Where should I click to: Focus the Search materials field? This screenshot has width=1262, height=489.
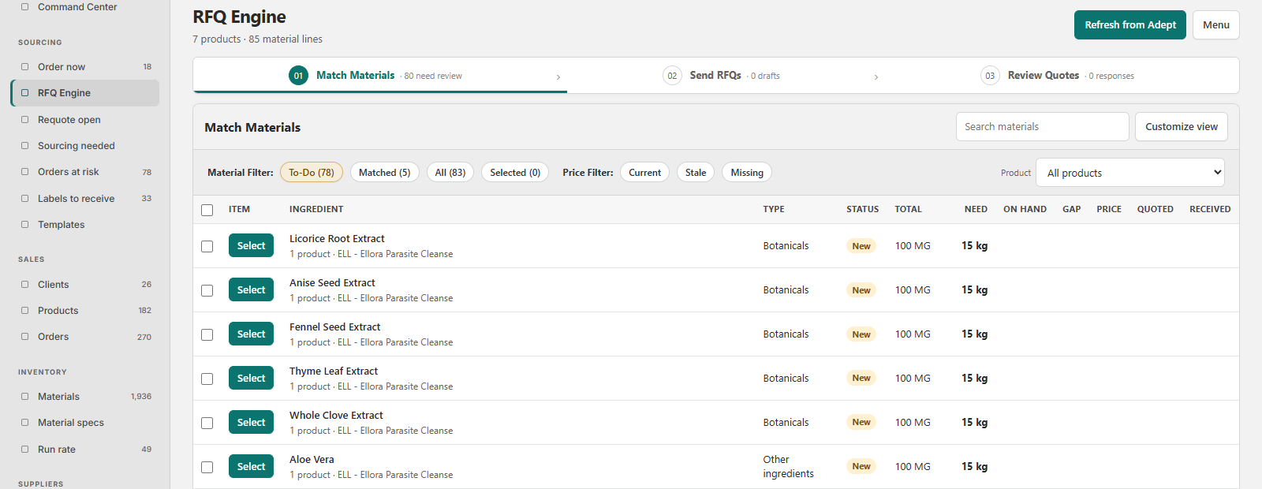pos(1042,127)
